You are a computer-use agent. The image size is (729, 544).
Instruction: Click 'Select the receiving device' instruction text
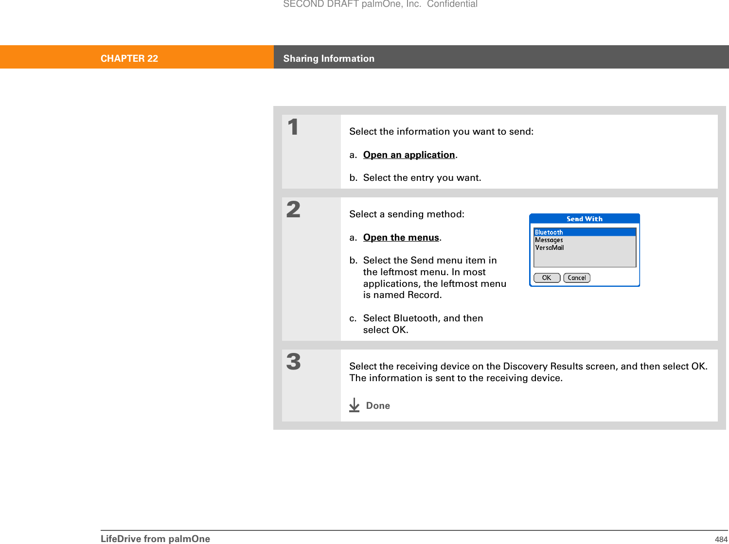[x=528, y=372]
